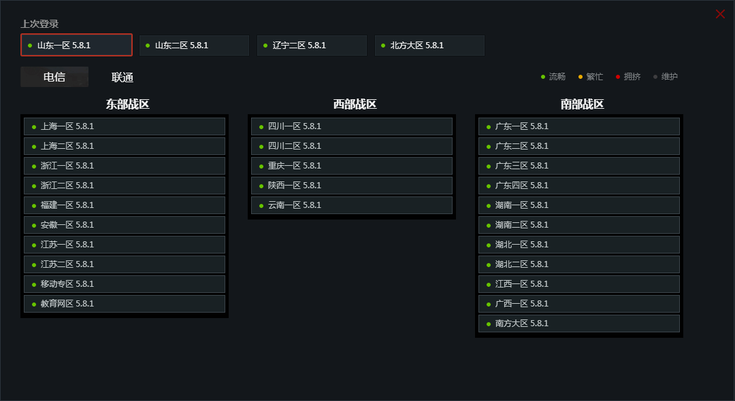Choose server 湖南一区 5.8.1
This screenshot has height=401, width=735.
579,205
